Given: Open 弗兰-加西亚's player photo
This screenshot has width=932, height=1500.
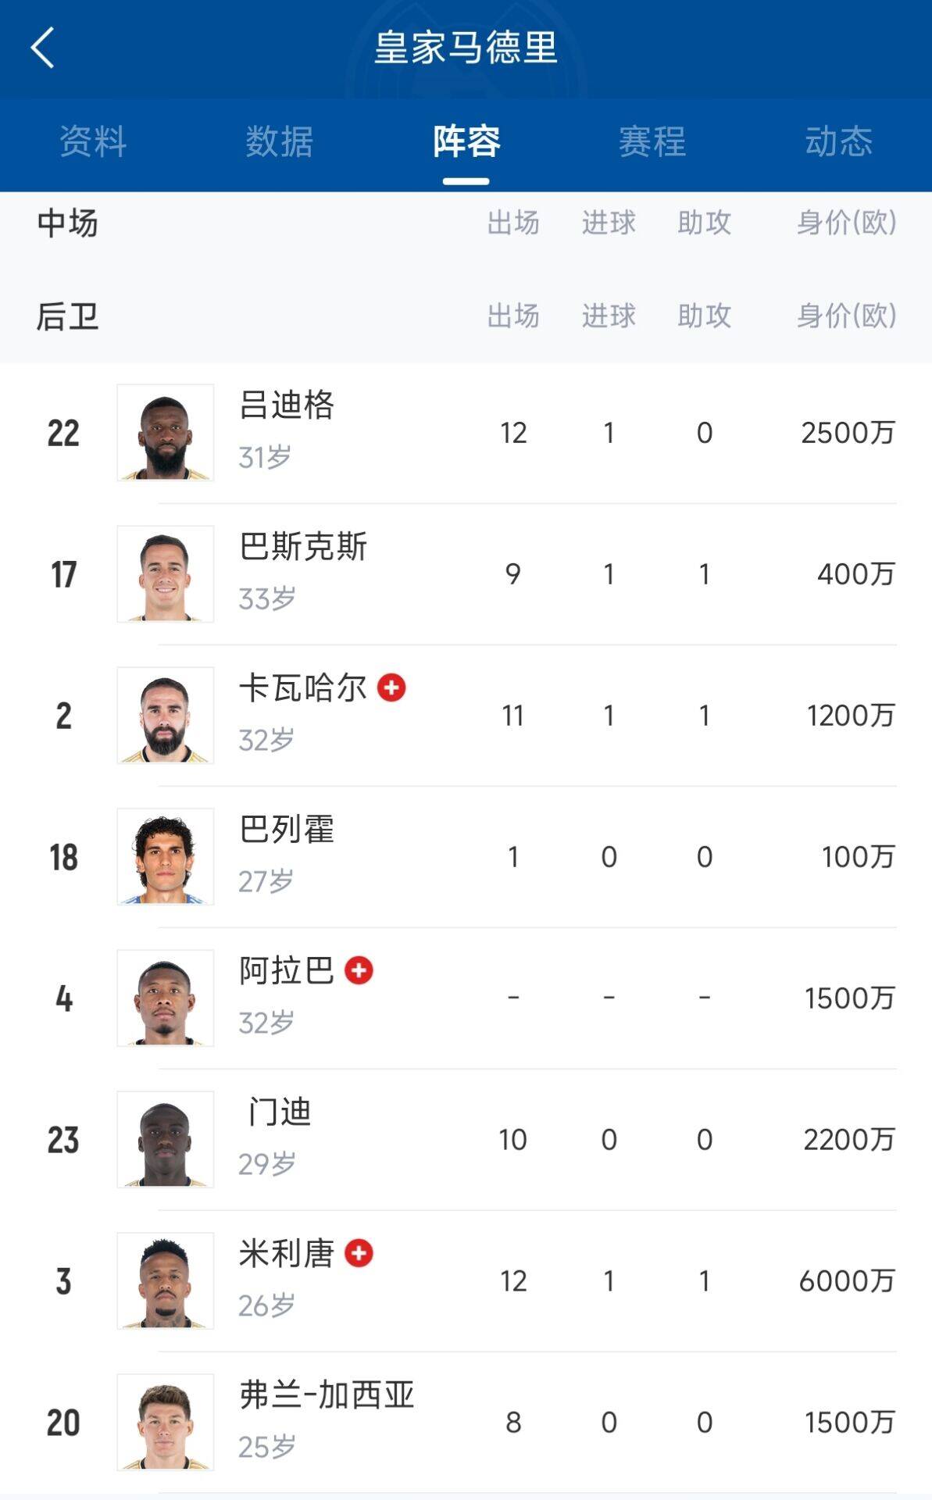Looking at the screenshot, I should pos(166,1422).
